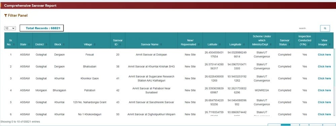The height and width of the screenshot is (126, 336).
Task: Sort by Block column arrows
Action: (64, 45)
